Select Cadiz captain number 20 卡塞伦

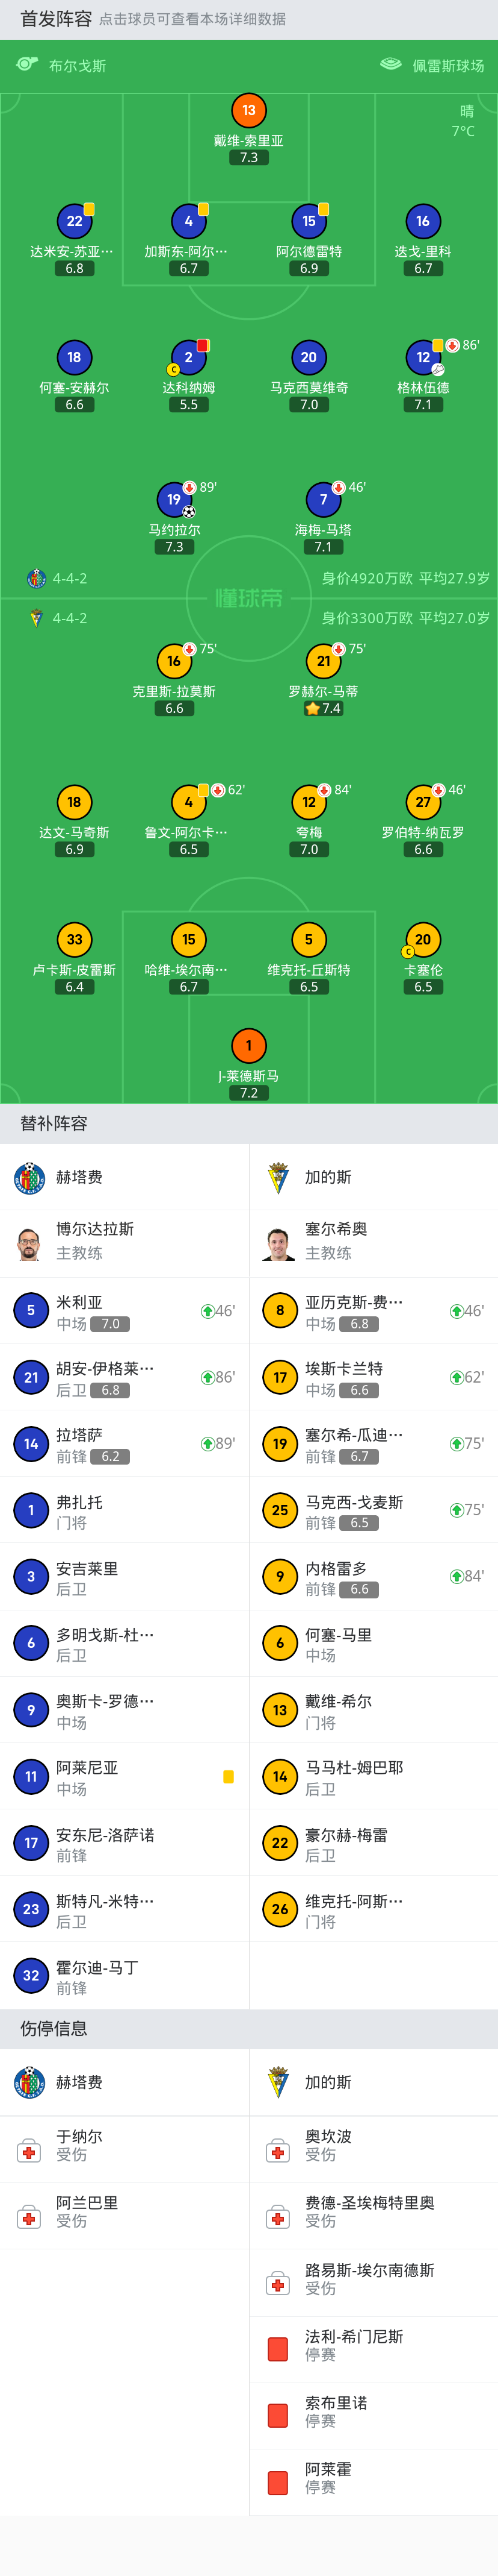click(x=423, y=939)
